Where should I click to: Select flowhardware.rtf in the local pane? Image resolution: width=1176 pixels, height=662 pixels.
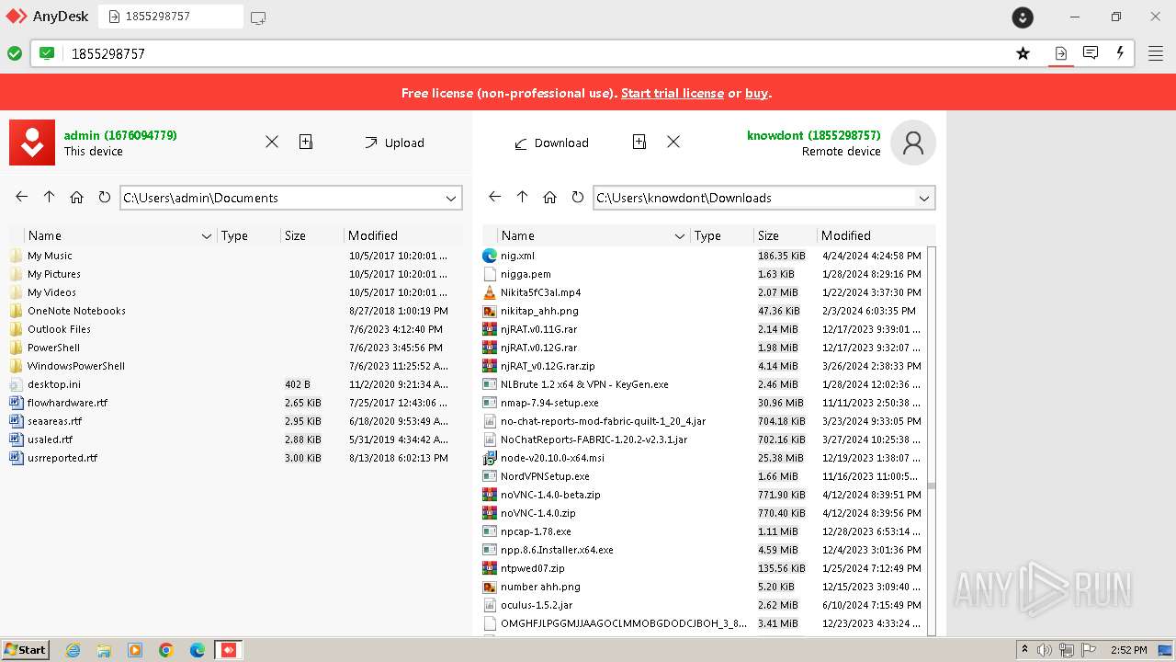tap(67, 403)
